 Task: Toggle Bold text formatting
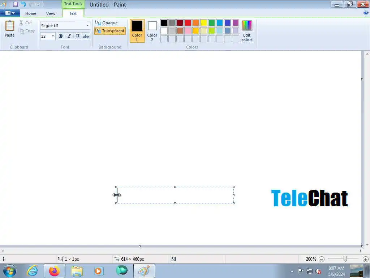(x=61, y=36)
